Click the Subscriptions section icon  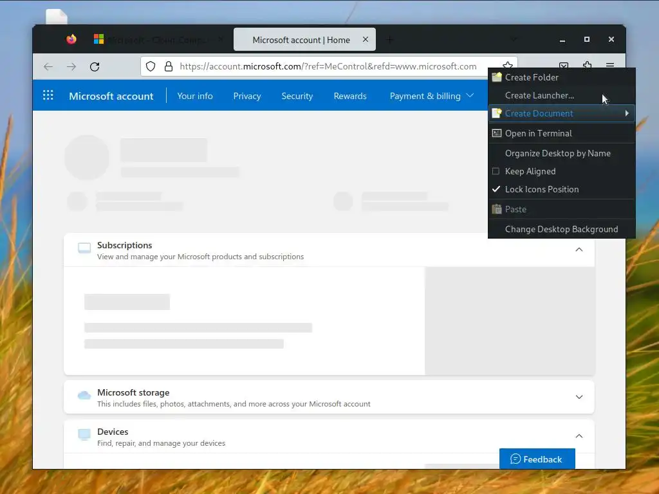(x=84, y=248)
